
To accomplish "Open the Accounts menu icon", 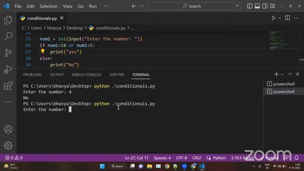I will (8, 129).
